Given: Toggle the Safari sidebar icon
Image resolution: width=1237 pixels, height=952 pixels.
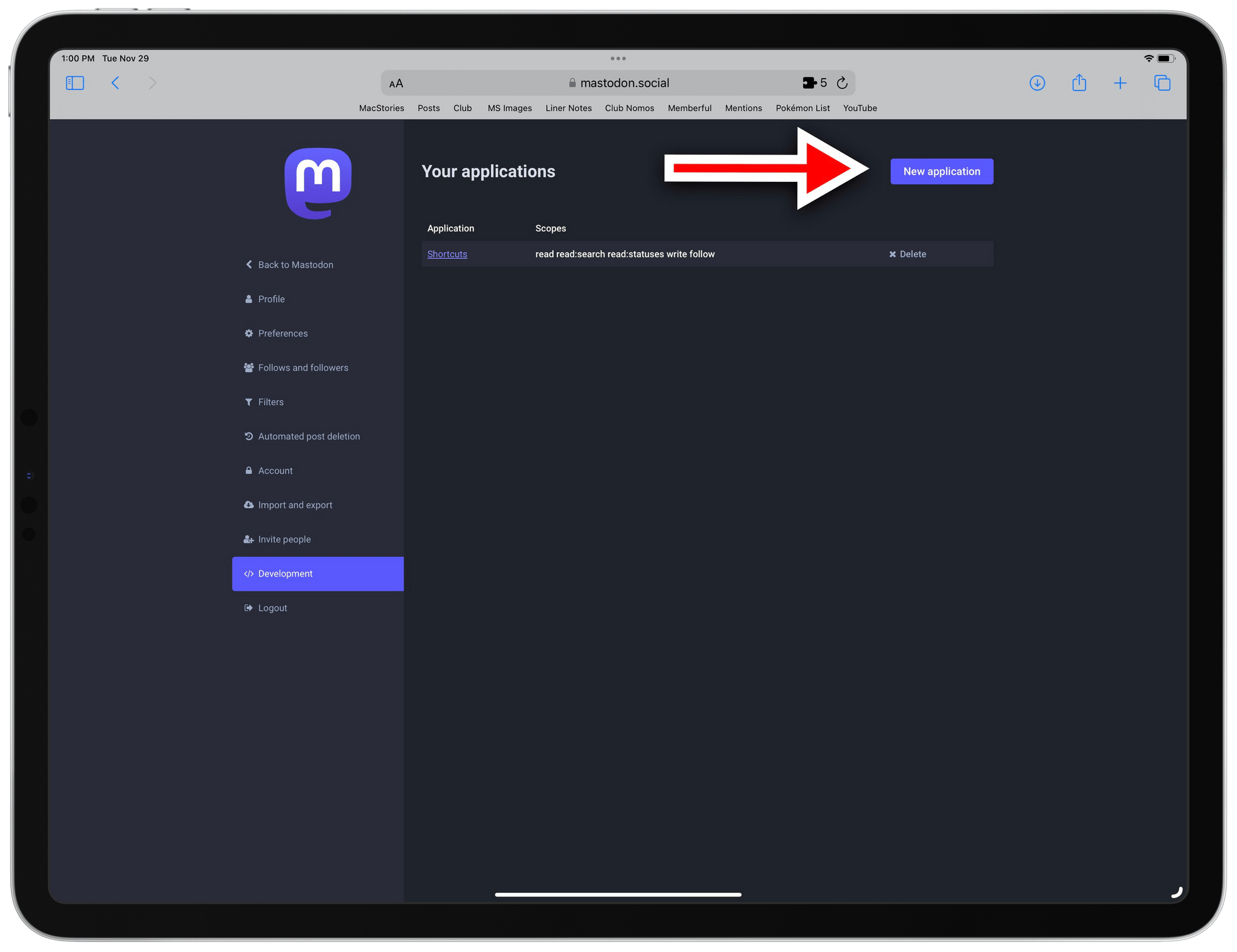Looking at the screenshot, I should (x=75, y=83).
